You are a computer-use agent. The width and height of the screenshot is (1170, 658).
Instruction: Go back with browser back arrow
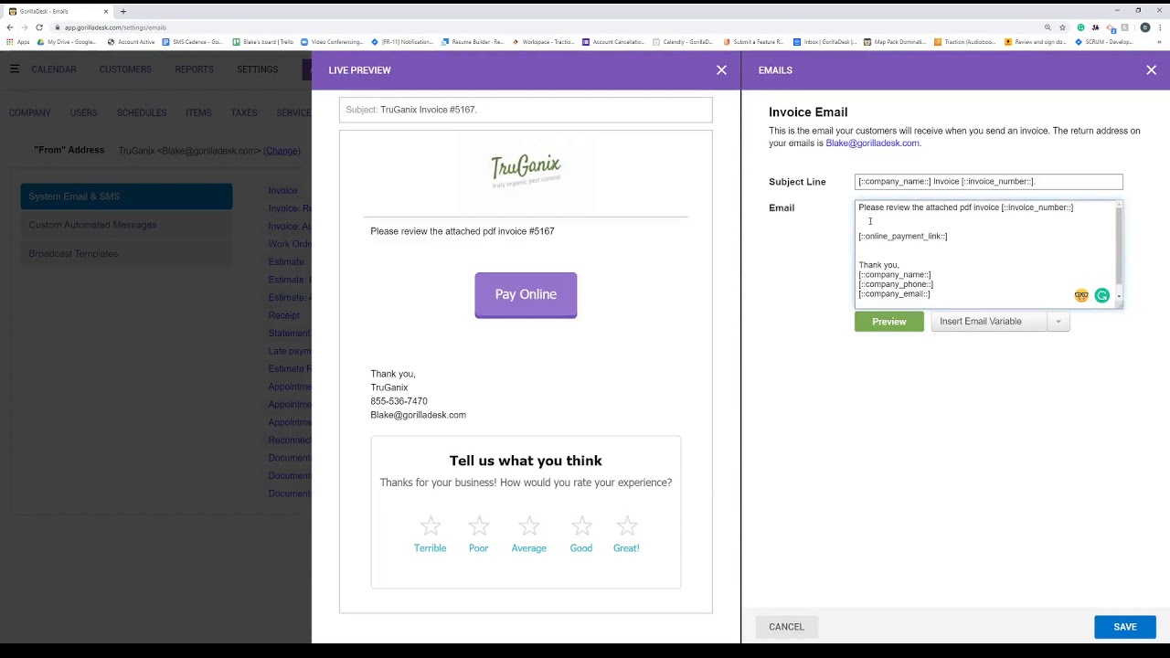coord(10,27)
